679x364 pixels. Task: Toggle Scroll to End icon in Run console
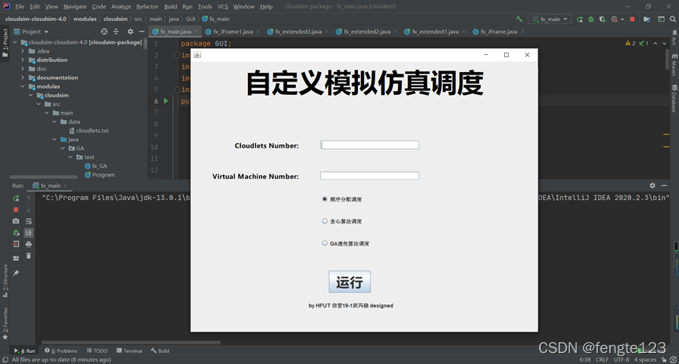tap(28, 233)
